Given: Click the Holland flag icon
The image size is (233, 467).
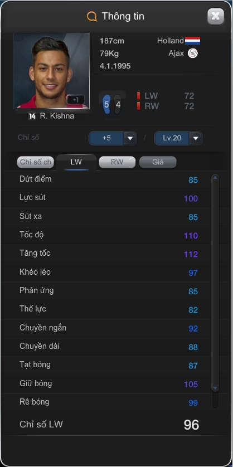Looking at the screenshot, I should (x=192, y=41).
